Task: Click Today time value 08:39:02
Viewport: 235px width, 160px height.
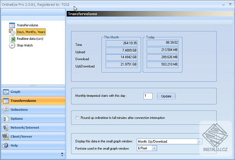Action: [163, 43]
